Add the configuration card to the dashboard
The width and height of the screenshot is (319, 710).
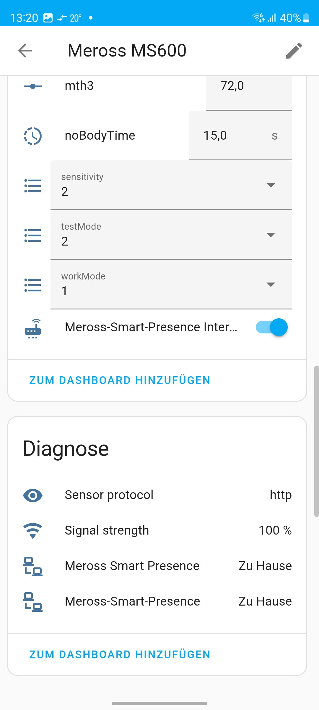120,380
